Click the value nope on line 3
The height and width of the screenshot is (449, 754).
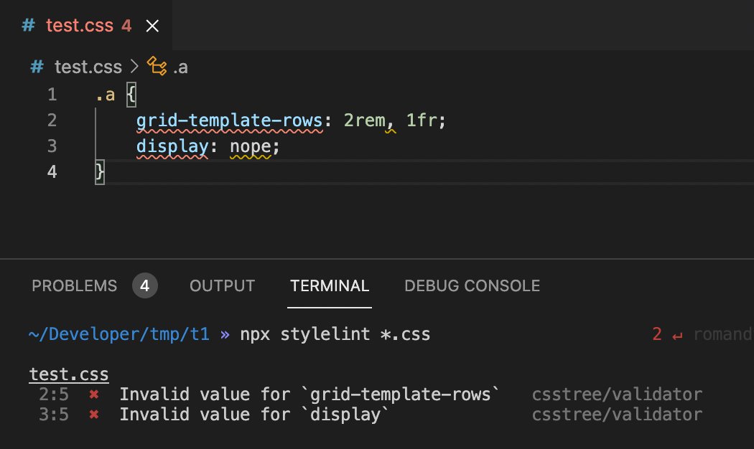251,146
